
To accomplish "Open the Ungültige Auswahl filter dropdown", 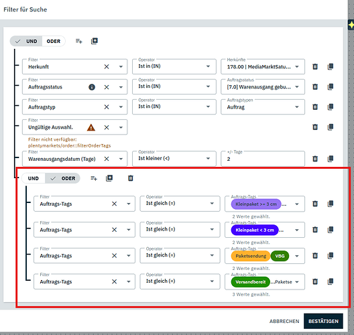I will click(121, 127).
